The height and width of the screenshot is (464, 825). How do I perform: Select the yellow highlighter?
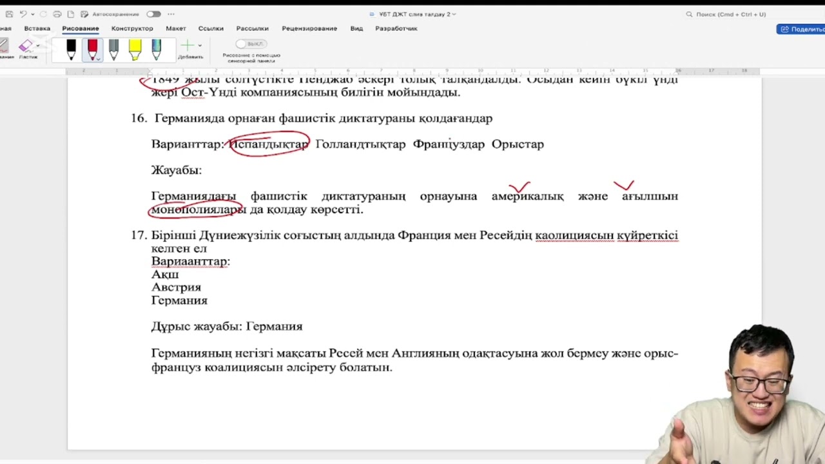pyautogui.click(x=135, y=49)
